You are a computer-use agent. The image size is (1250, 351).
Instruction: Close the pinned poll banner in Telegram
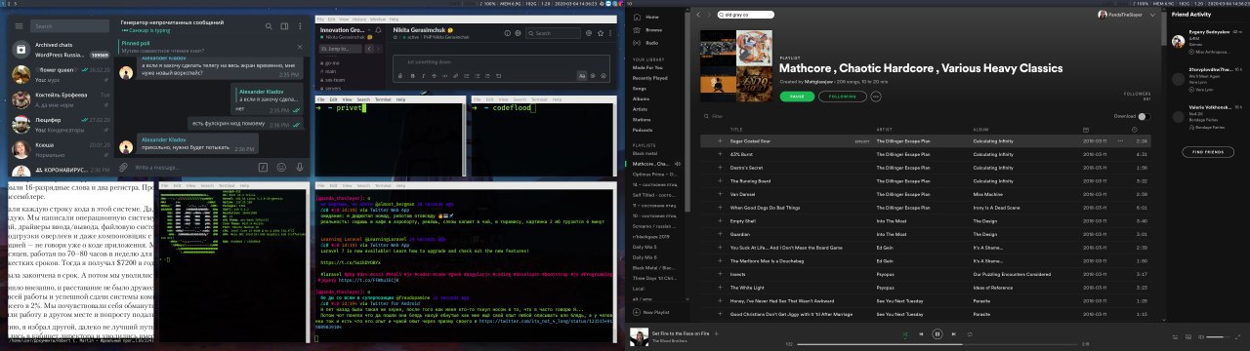pos(300,47)
